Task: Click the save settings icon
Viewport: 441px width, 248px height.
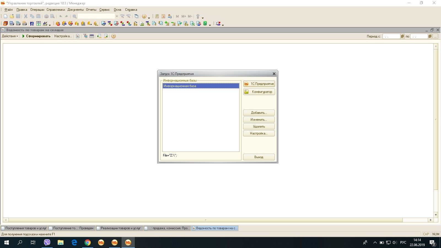Action: coord(106,36)
